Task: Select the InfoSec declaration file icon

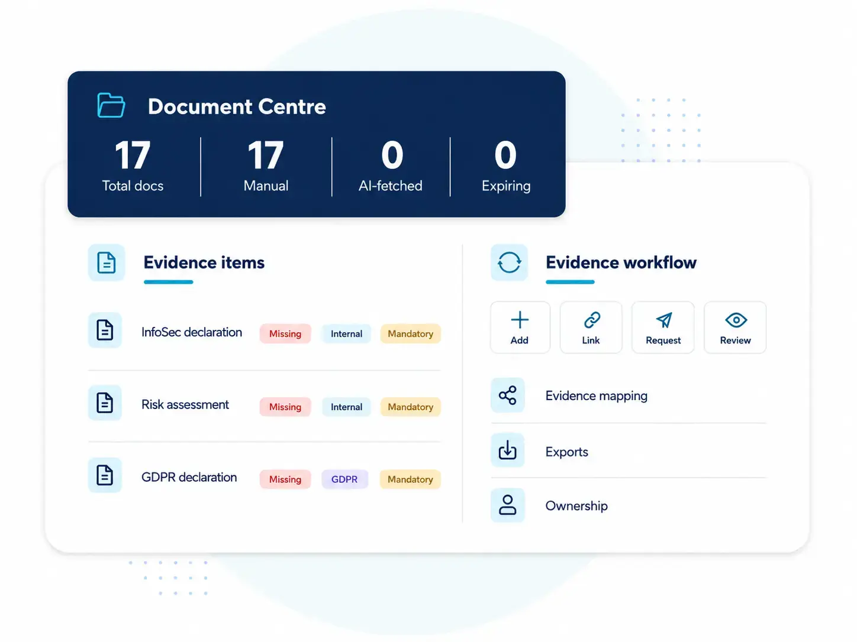Action: click(105, 330)
